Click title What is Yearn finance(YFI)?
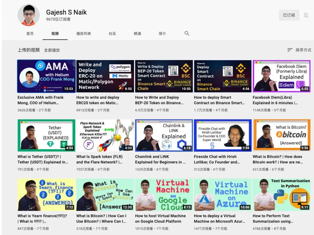The image size is (314, 235). coord(42,219)
